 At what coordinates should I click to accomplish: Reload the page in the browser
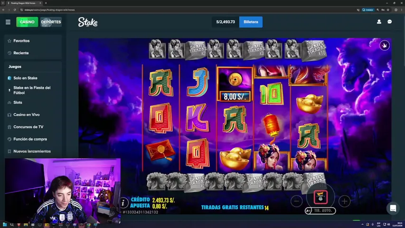point(15,10)
